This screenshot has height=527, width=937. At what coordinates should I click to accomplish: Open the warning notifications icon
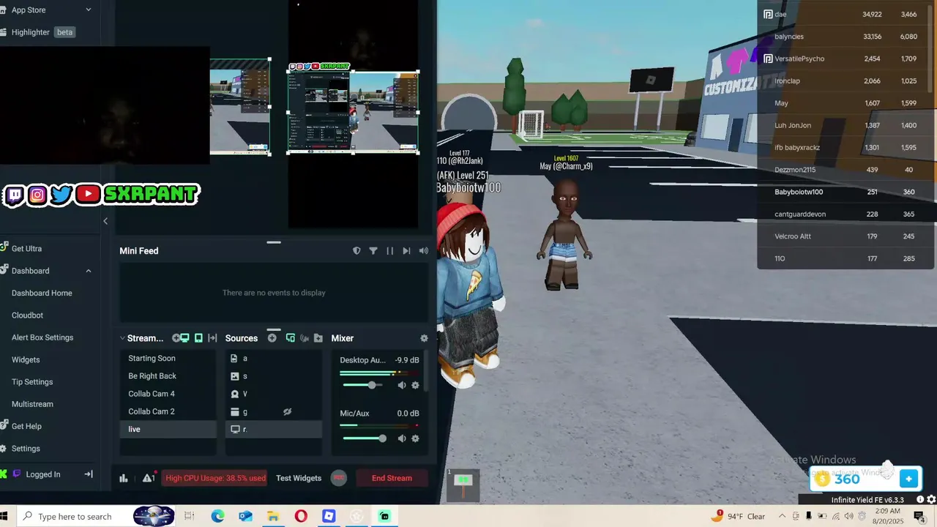(x=148, y=478)
